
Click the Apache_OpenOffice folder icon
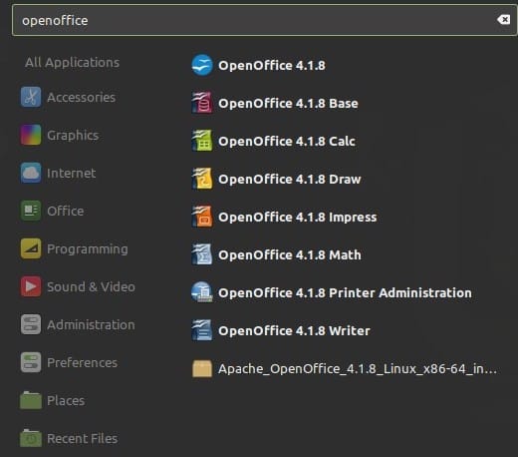(x=202, y=368)
